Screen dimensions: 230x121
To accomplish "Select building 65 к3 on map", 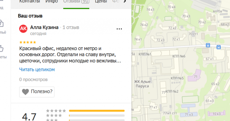I will [210, 101].
